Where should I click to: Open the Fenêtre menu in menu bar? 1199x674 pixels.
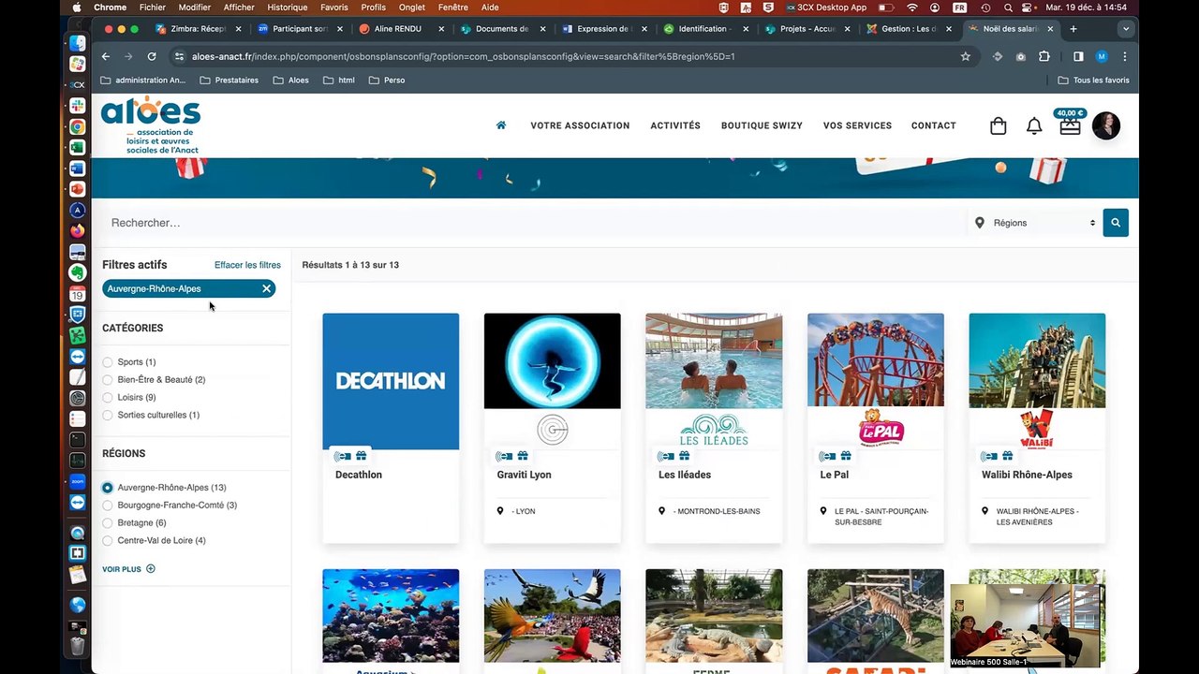pyautogui.click(x=452, y=7)
